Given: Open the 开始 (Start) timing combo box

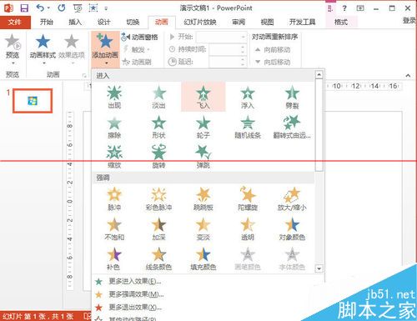Looking at the screenshot, I should 221,37.
